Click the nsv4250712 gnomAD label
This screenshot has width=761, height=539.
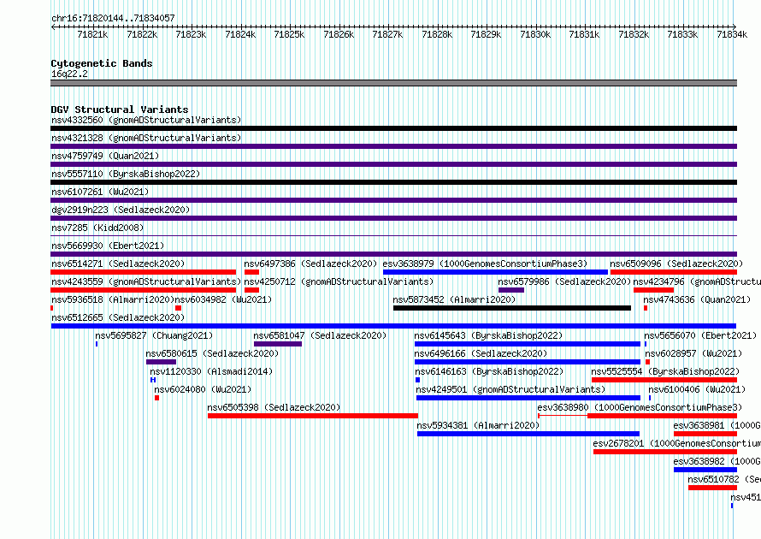pos(339,281)
